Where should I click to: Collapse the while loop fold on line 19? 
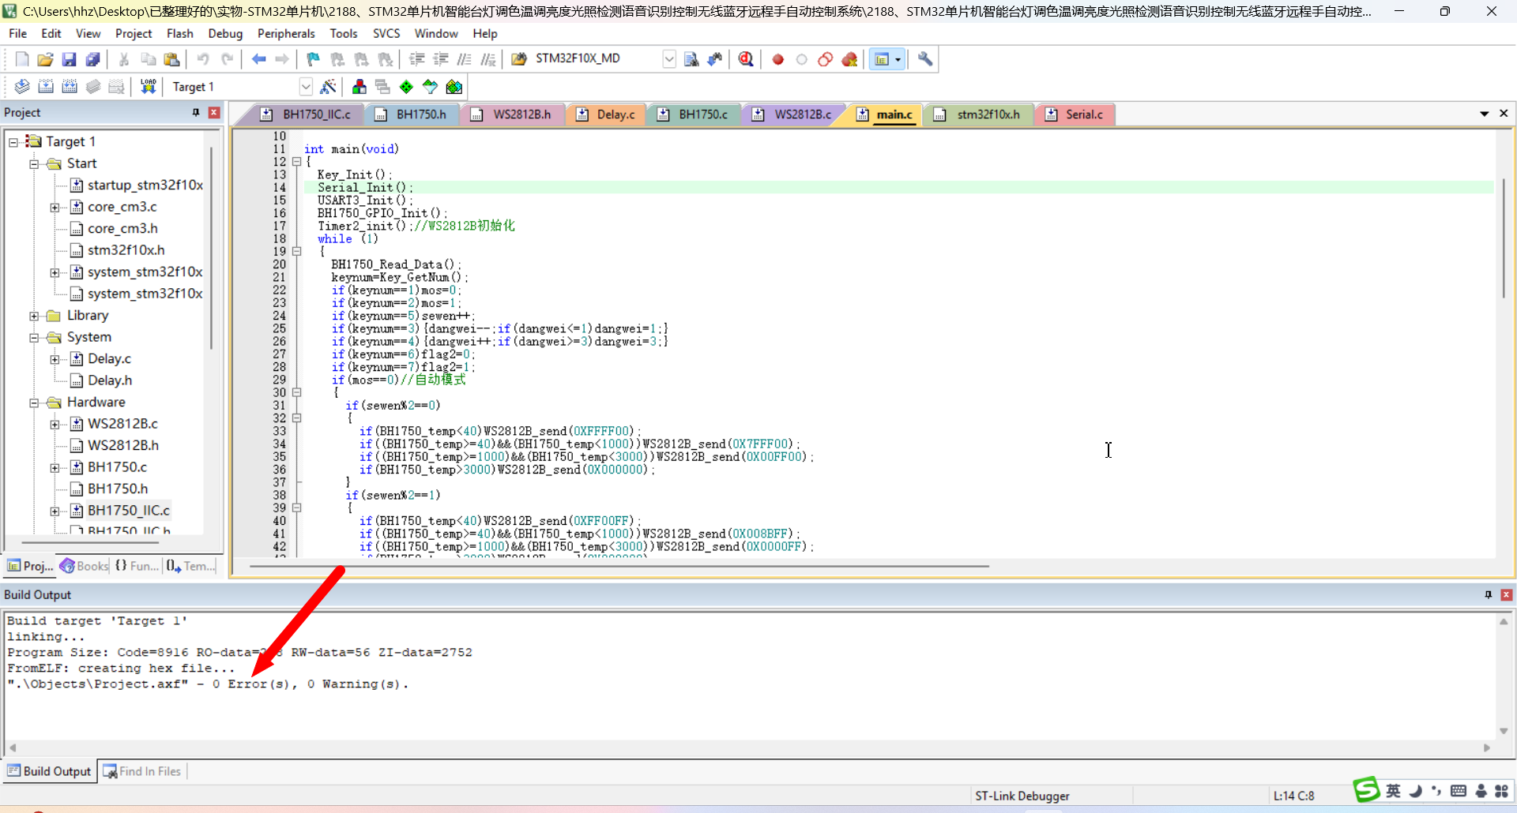[x=297, y=252]
